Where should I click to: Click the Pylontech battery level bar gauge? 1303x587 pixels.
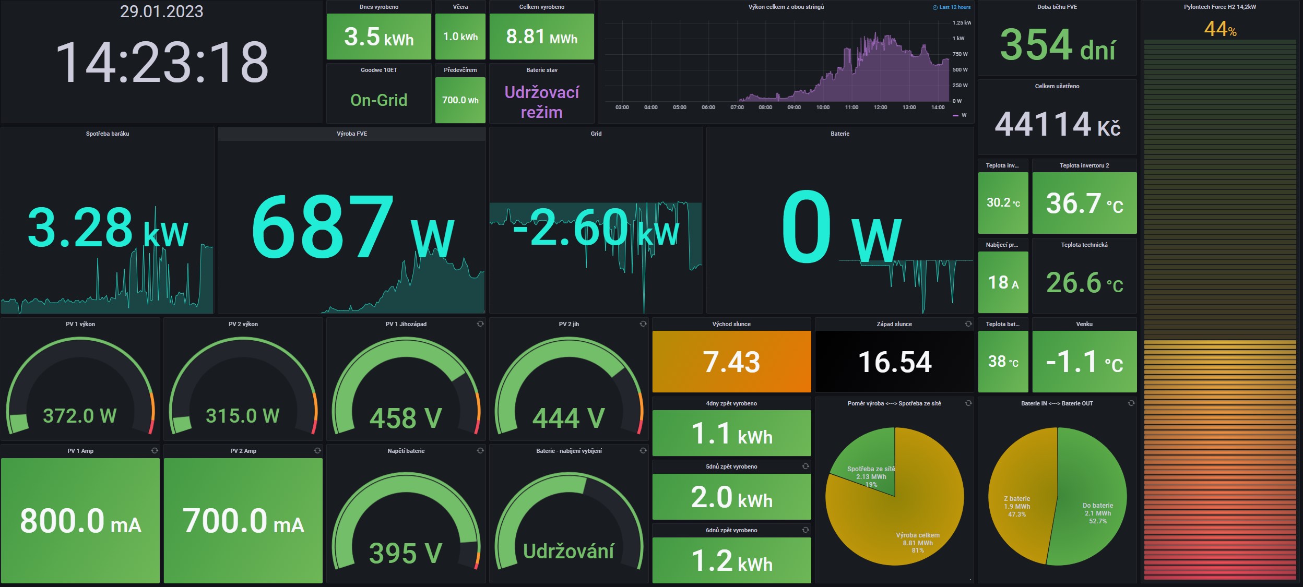tap(1219, 313)
